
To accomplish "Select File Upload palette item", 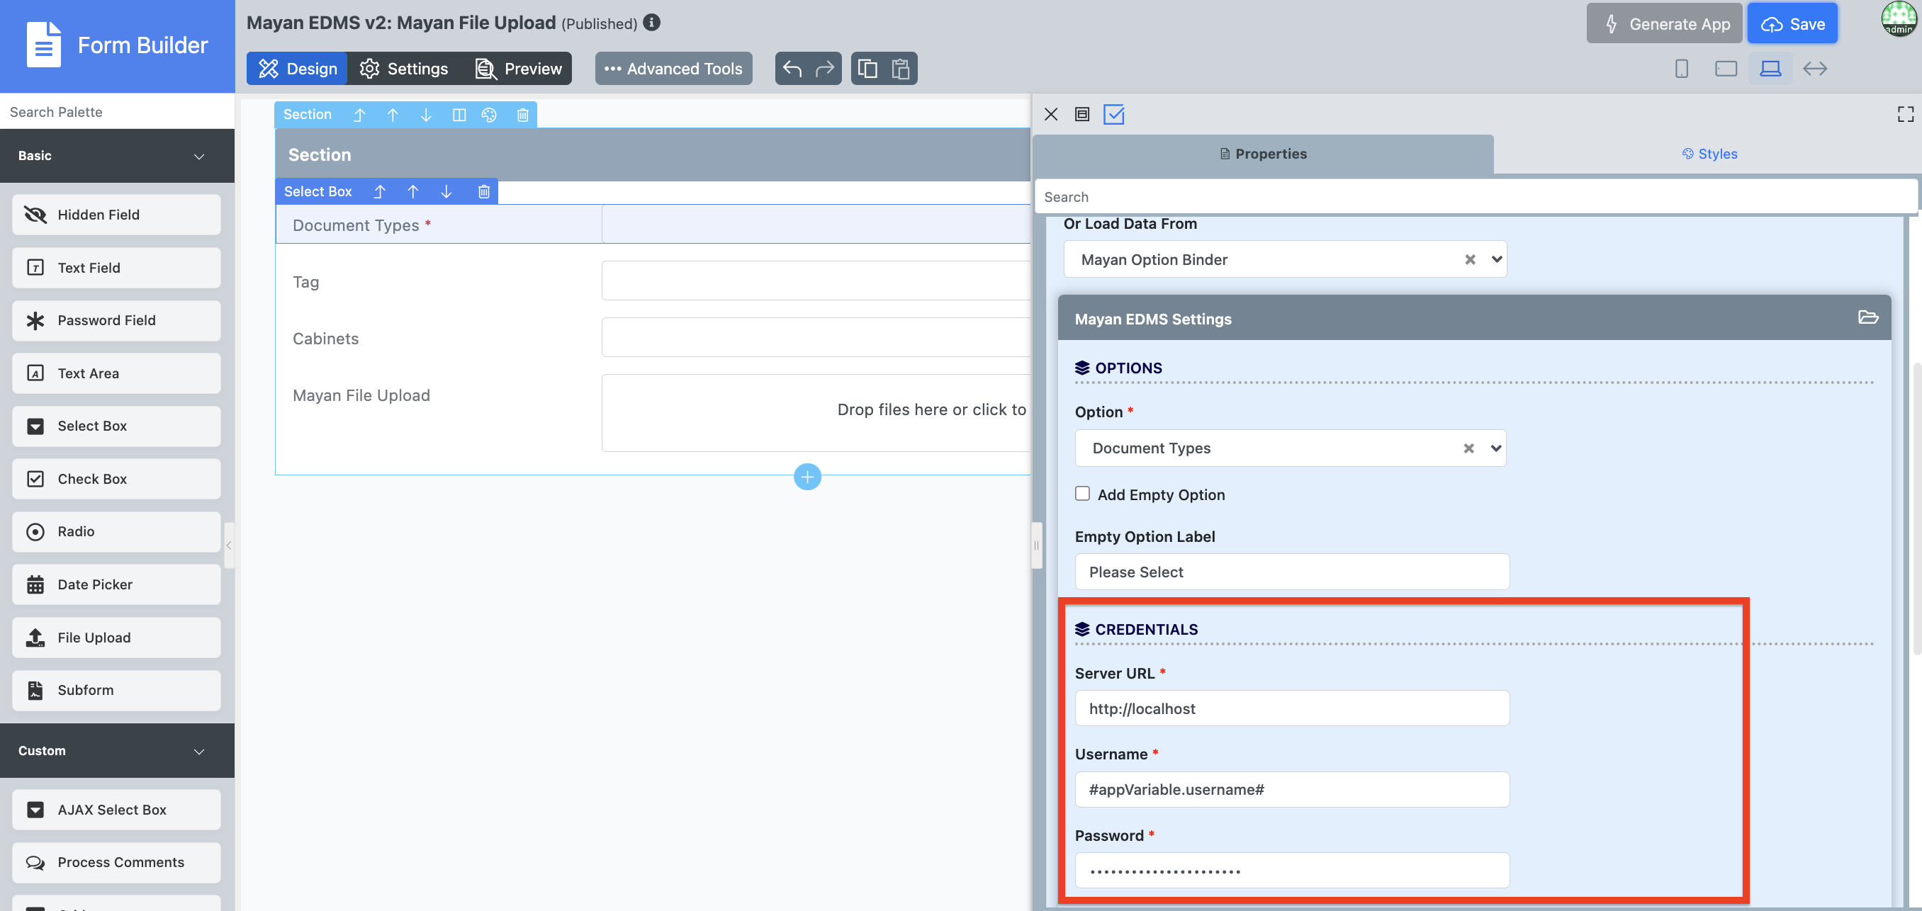I will (116, 638).
